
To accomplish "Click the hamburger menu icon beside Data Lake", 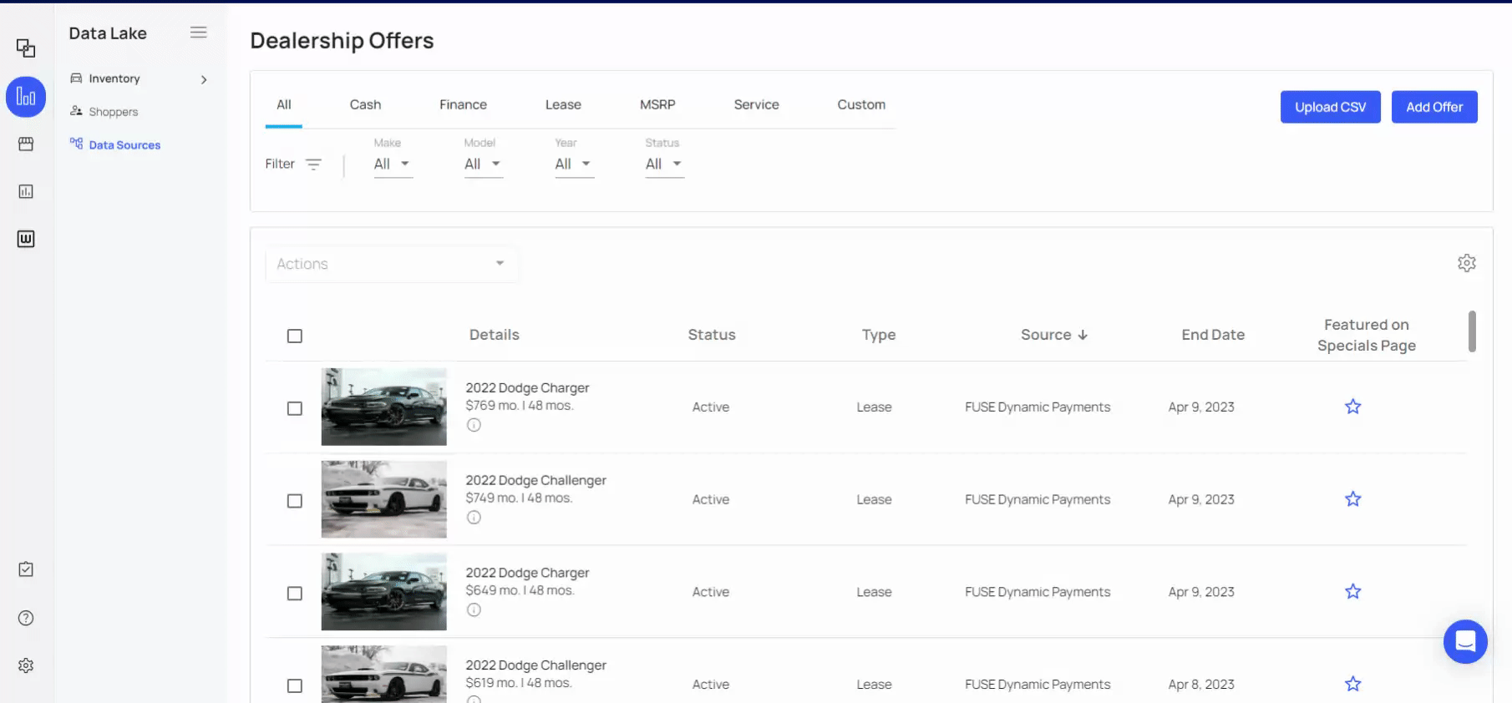I will (198, 33).
